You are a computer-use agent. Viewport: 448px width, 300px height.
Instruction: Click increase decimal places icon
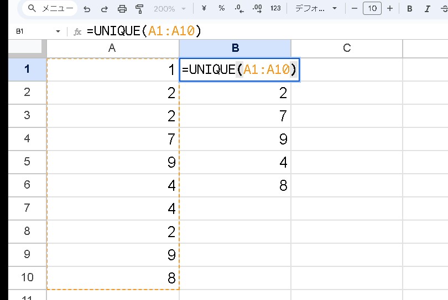tap(257, 8)
